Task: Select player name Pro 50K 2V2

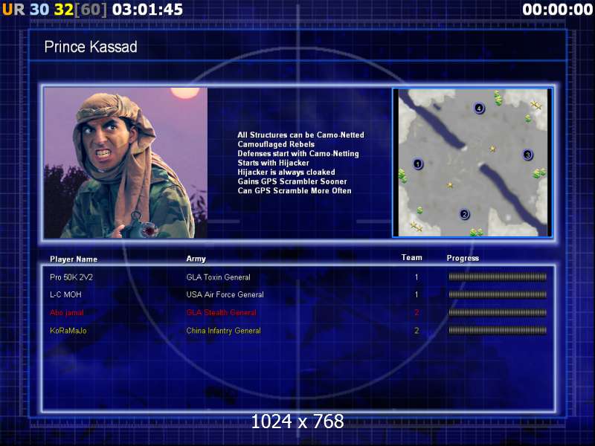Action: [x=71, y=277]
